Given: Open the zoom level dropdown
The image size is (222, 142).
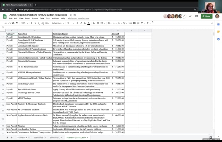Looking at the screenshot, I should pos(25,23).
